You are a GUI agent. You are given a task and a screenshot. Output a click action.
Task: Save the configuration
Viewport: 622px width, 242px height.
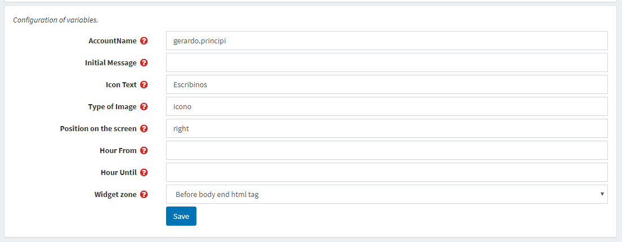pos(181,216)
